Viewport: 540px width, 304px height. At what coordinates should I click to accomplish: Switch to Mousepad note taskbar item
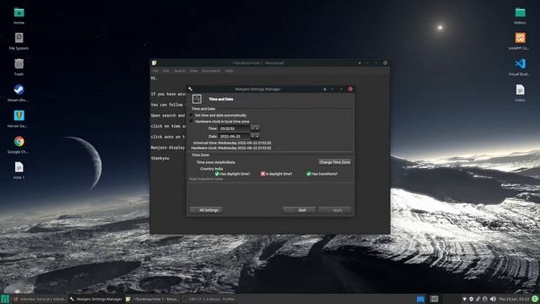pyautogui.click(x=153, y=299)
